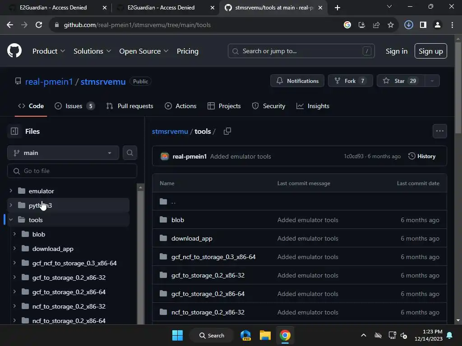Click the share page icon in address bar

coord(376,25)
